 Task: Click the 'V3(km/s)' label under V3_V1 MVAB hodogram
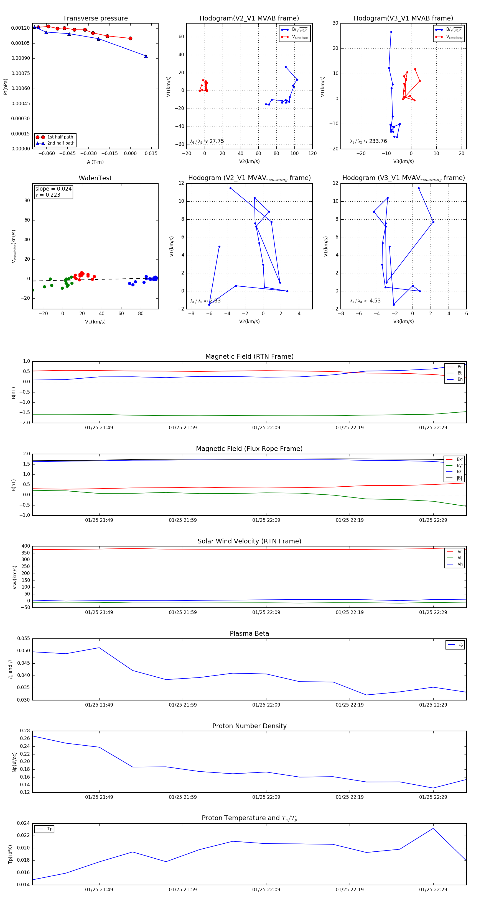pos(403,162)
